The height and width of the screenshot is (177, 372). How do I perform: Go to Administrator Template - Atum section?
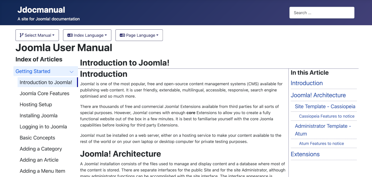[323, 130]
